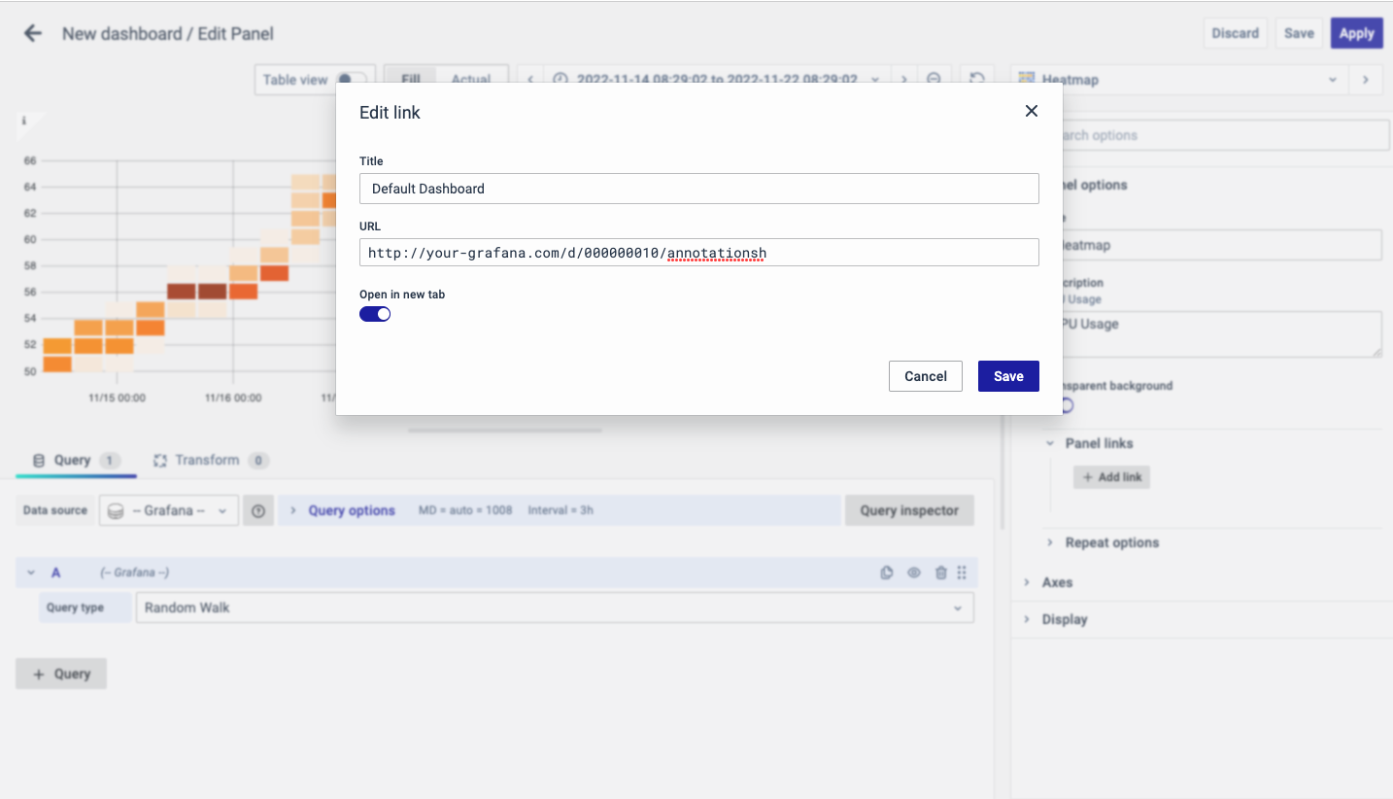
Task: Open the Query type Random Walk dropdown
Action: (554, 608)
